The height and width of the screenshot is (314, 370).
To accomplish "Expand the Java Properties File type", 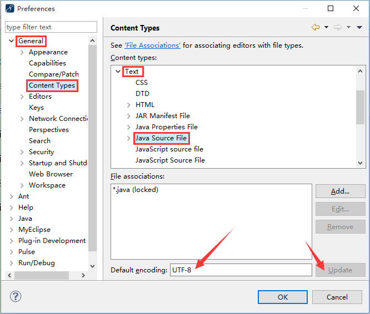I will pos(128,127).
